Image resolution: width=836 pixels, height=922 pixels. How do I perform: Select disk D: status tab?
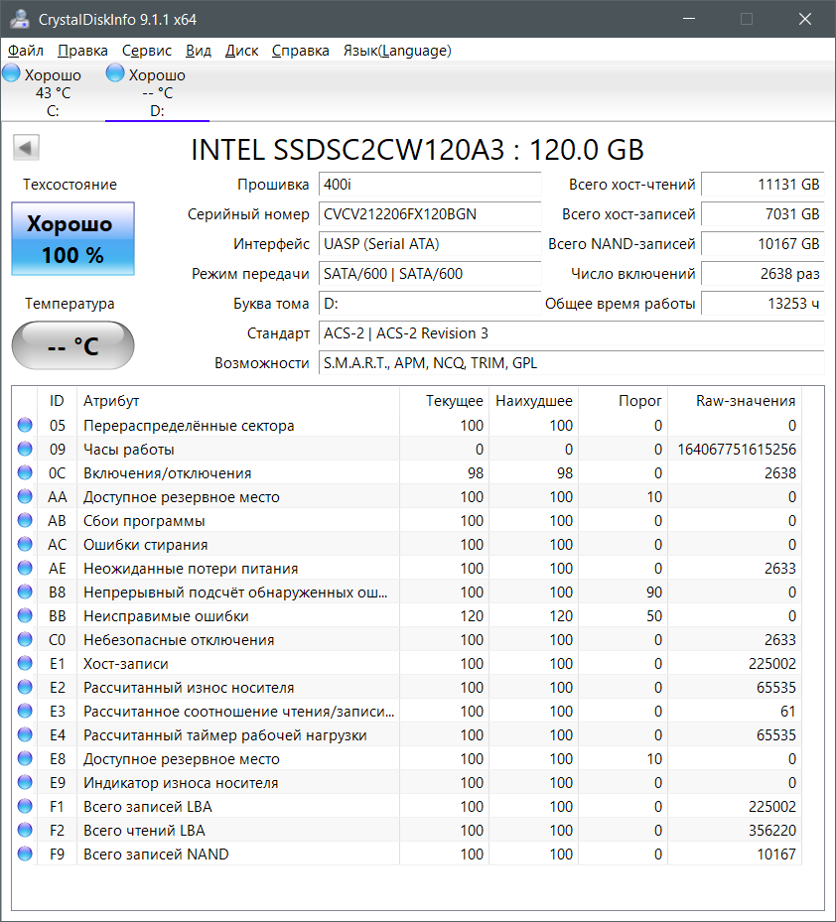point(157,92)
